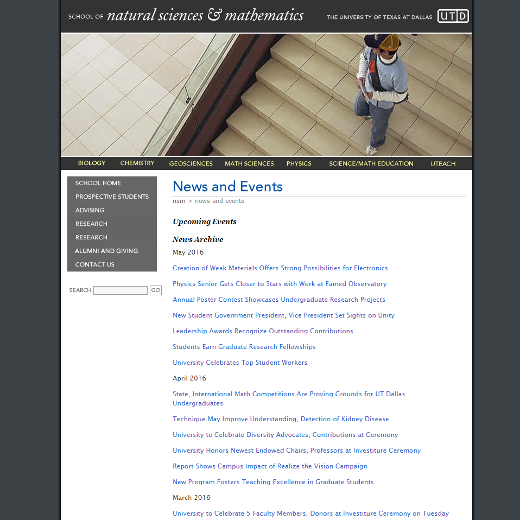Click UTeach in the navigation bar
520x520 pixels.
pos(442,163)
